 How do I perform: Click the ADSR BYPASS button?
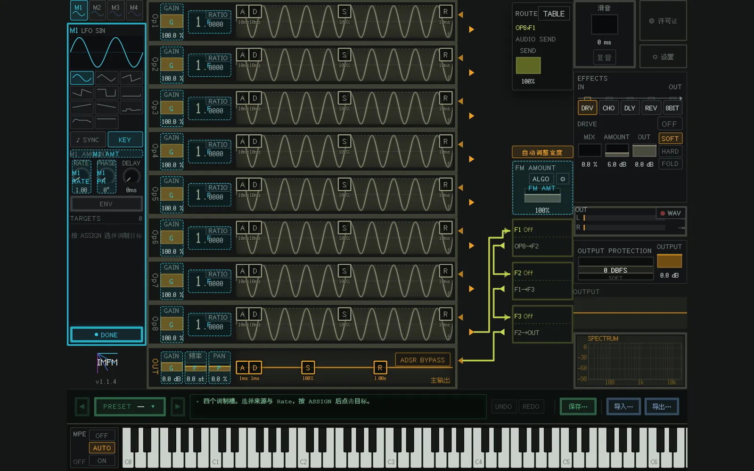pyautogui.click(x=422, y=360)
